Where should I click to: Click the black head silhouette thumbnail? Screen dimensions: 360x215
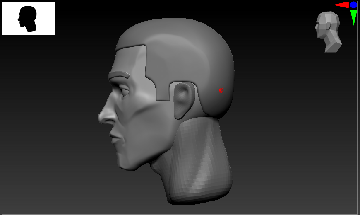pos(29,18)
